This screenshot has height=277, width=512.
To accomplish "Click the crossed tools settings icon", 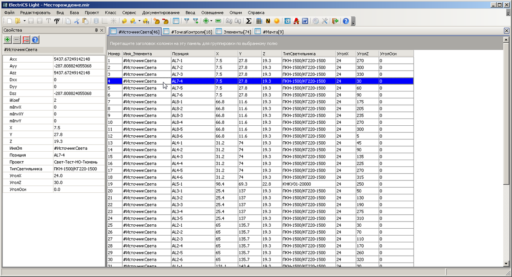I will coord(325,21).
